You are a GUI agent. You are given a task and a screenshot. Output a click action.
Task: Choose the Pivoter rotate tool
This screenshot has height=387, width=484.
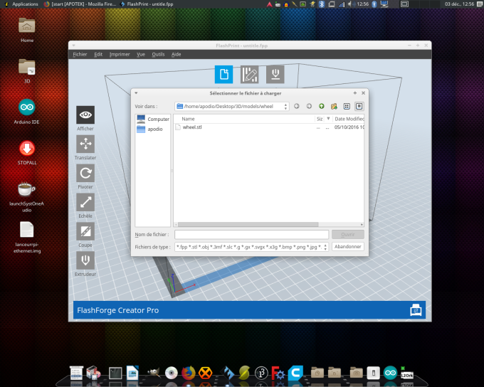point(85,174)
